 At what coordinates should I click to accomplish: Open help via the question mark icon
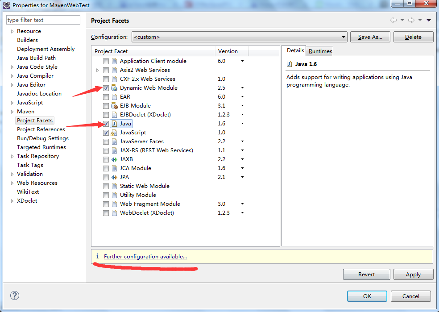coord(15,295)
